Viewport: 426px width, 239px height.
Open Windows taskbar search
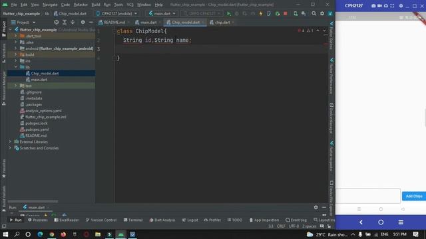click(x=17, y=234)
